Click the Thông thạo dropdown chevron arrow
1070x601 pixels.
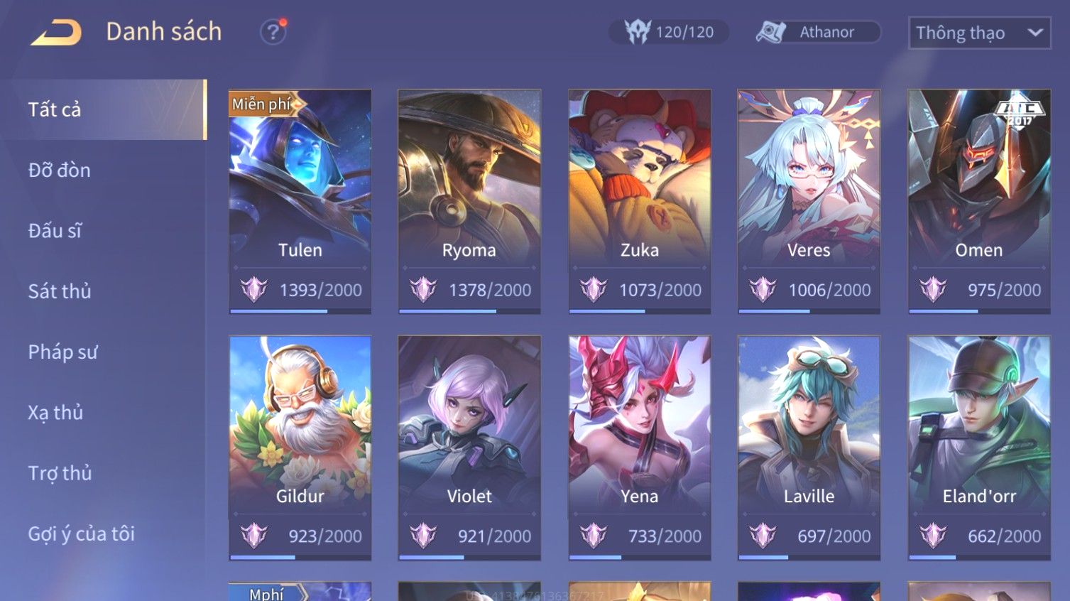click(x=1035, y=33)
